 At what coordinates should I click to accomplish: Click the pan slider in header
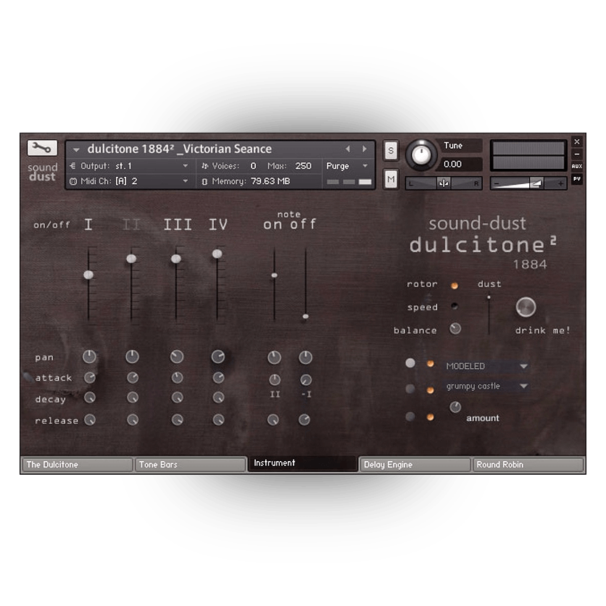click(444, 183)
